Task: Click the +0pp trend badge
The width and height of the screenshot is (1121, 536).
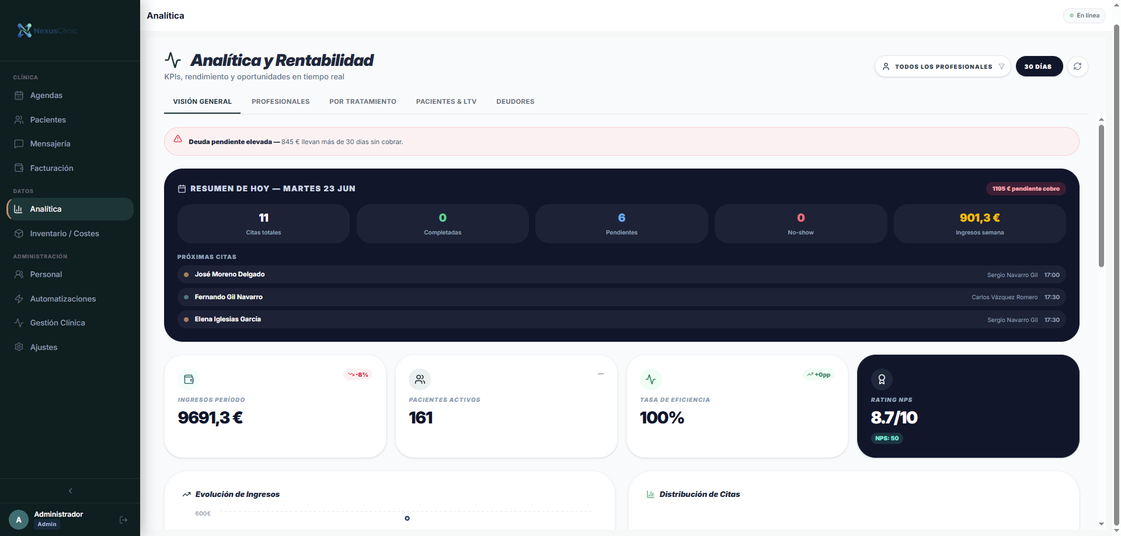Action: click(x=819, y=374)
